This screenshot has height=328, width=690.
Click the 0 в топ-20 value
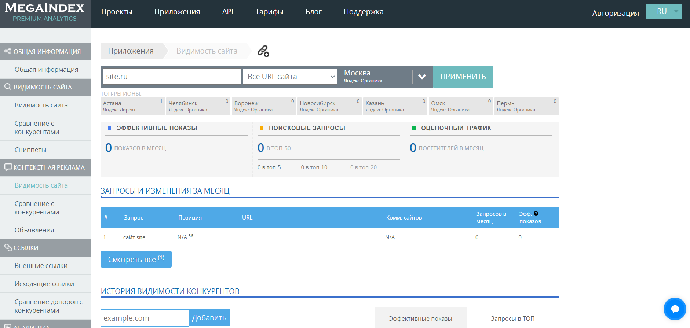pos(364,167)
